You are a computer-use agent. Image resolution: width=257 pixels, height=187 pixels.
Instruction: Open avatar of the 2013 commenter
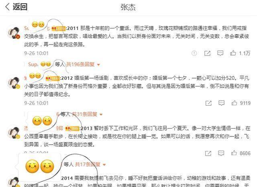click(x=14, y=132)
